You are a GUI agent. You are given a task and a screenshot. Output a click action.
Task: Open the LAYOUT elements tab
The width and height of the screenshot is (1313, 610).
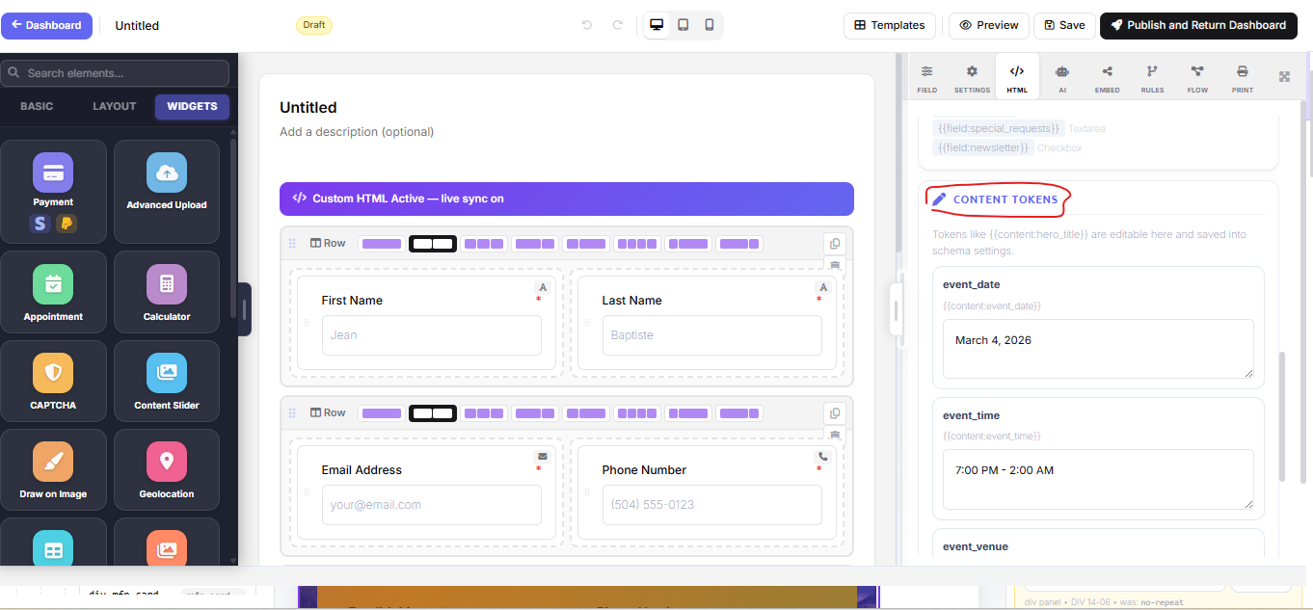coord(115,106)
